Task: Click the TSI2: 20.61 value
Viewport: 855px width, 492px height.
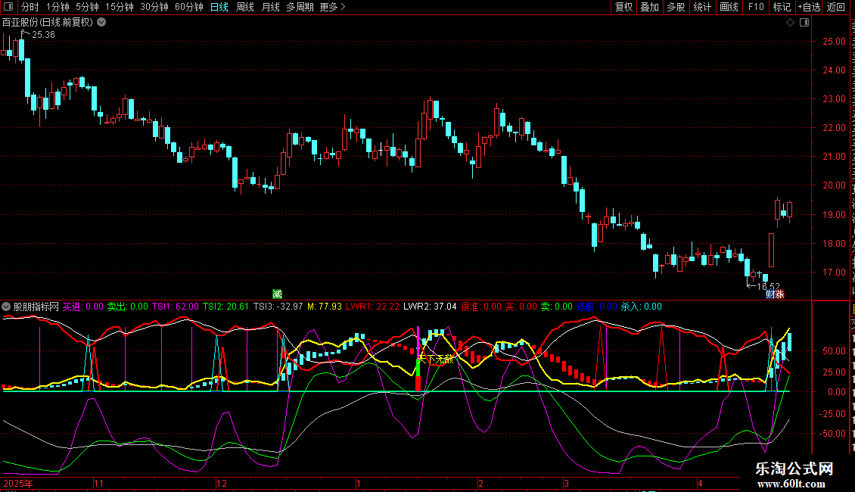Action: (225, 307)
